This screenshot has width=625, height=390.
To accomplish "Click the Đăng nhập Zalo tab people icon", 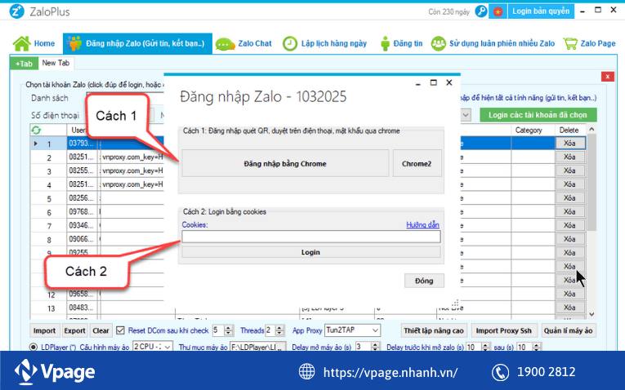I will [x=74, y=43].
